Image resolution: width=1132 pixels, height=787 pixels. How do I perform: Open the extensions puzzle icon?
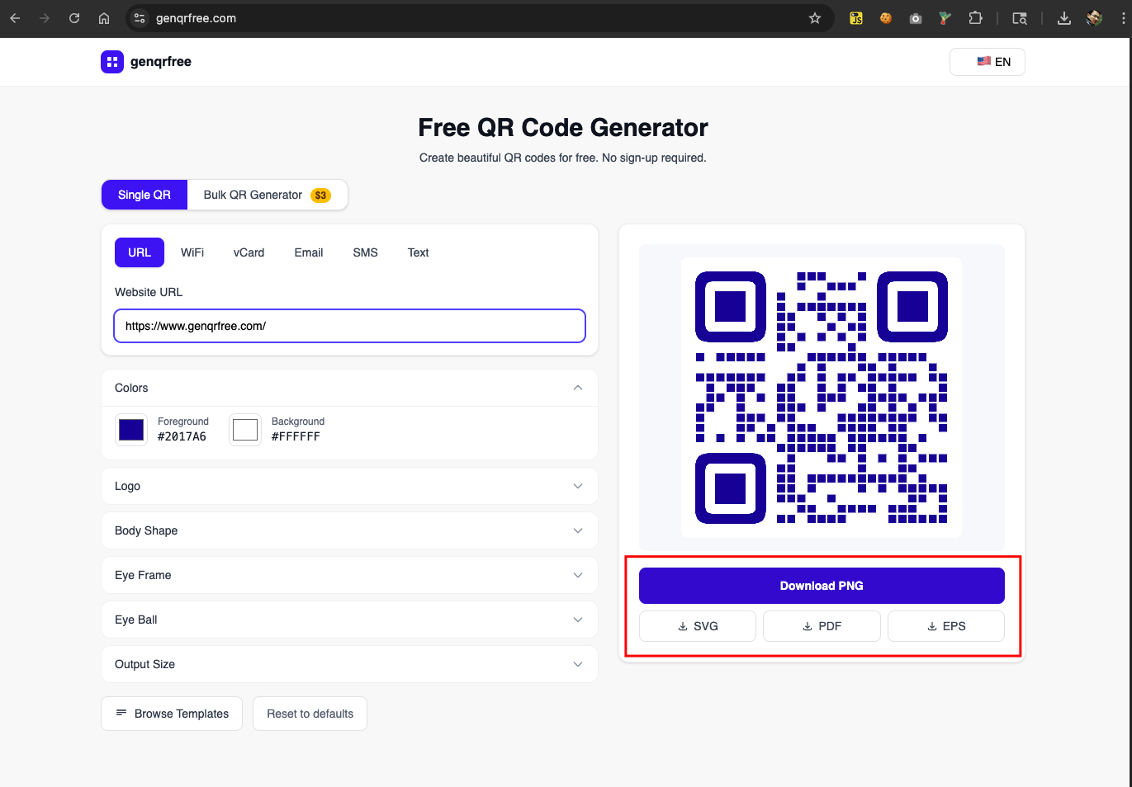[975, 18]
